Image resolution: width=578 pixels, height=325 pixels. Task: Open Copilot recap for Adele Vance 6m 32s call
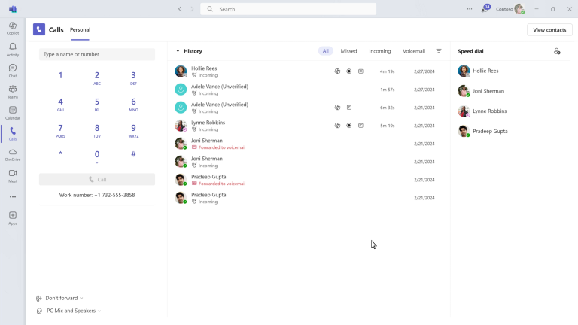pos(337,108)
